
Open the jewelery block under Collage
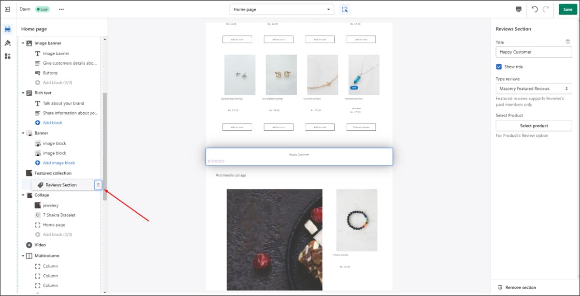pyautogui.click(x=51, y=205)
